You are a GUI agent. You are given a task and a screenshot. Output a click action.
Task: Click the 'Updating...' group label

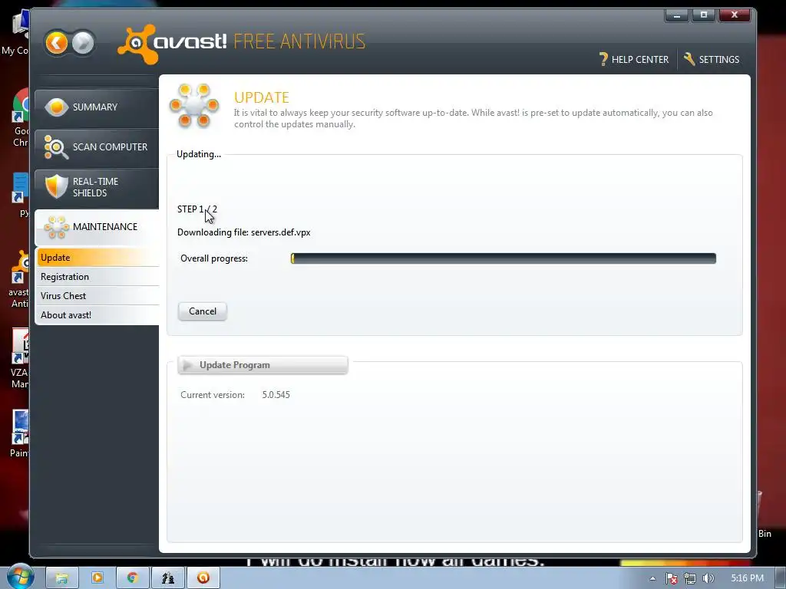click(x=199, y=153)
